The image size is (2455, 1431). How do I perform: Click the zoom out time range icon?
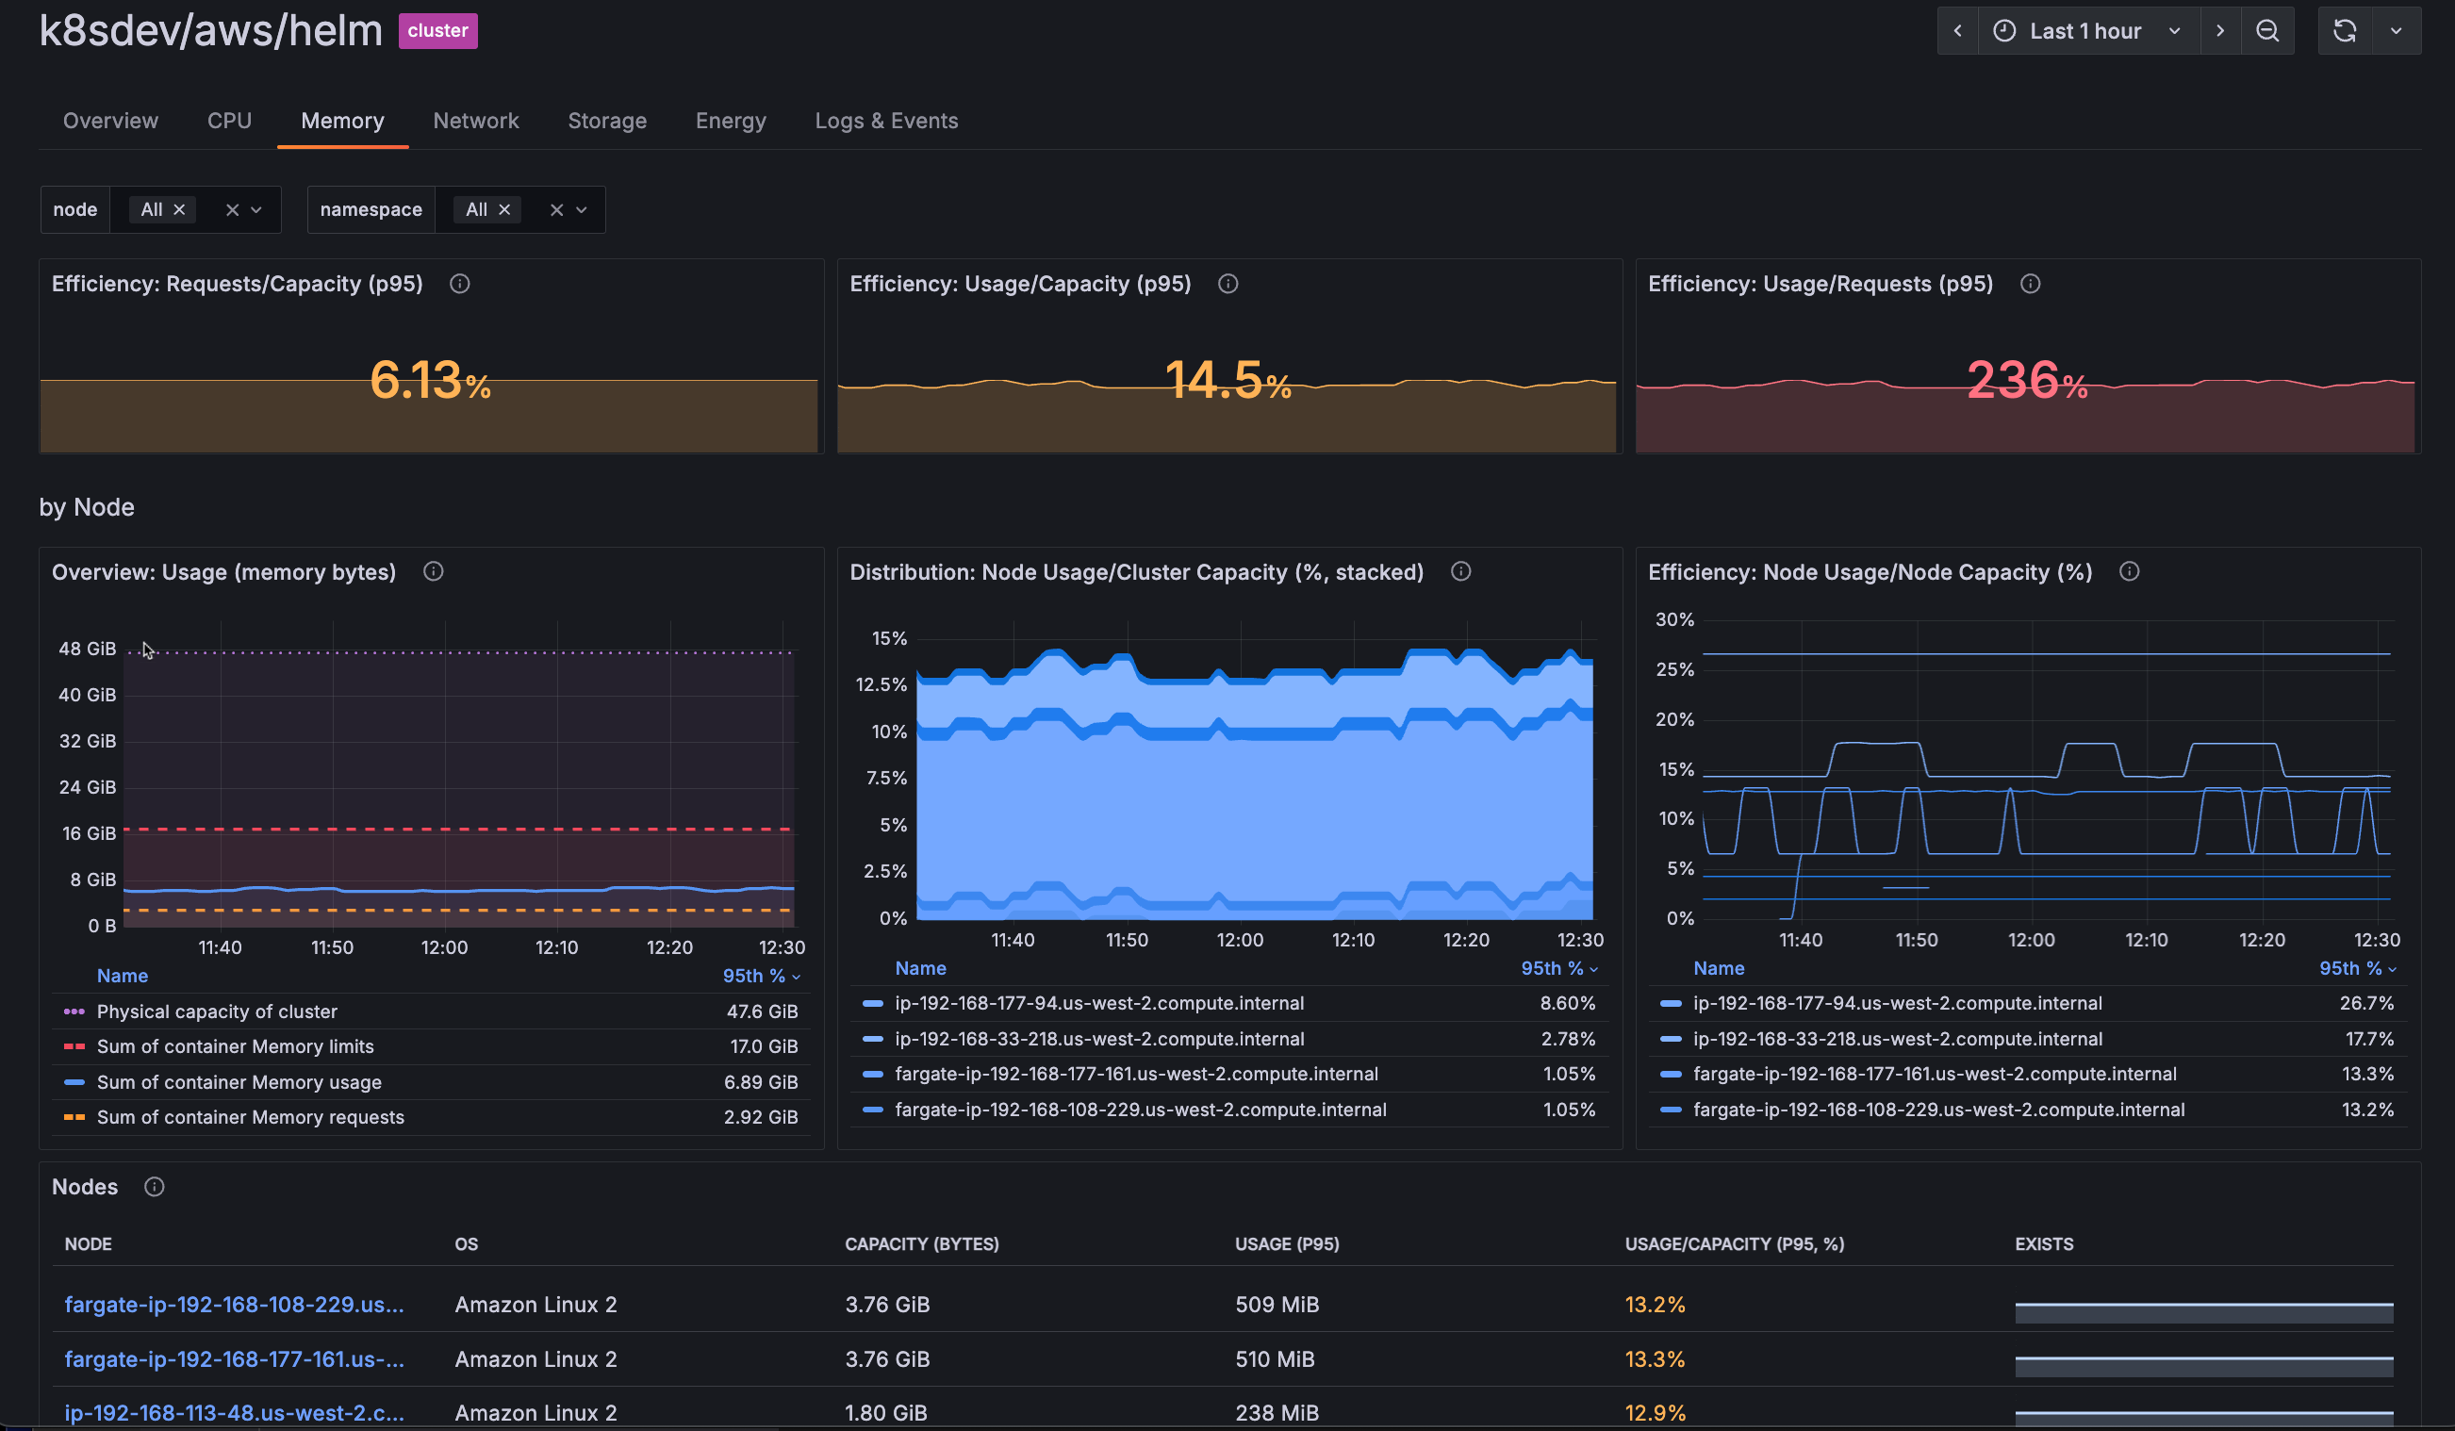[2267, 31]
